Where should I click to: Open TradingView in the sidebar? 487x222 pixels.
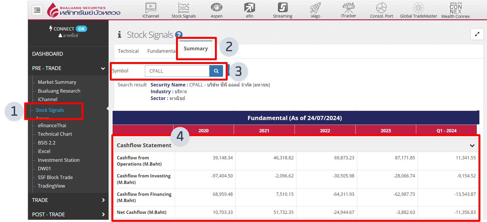(x=51, y=186)
